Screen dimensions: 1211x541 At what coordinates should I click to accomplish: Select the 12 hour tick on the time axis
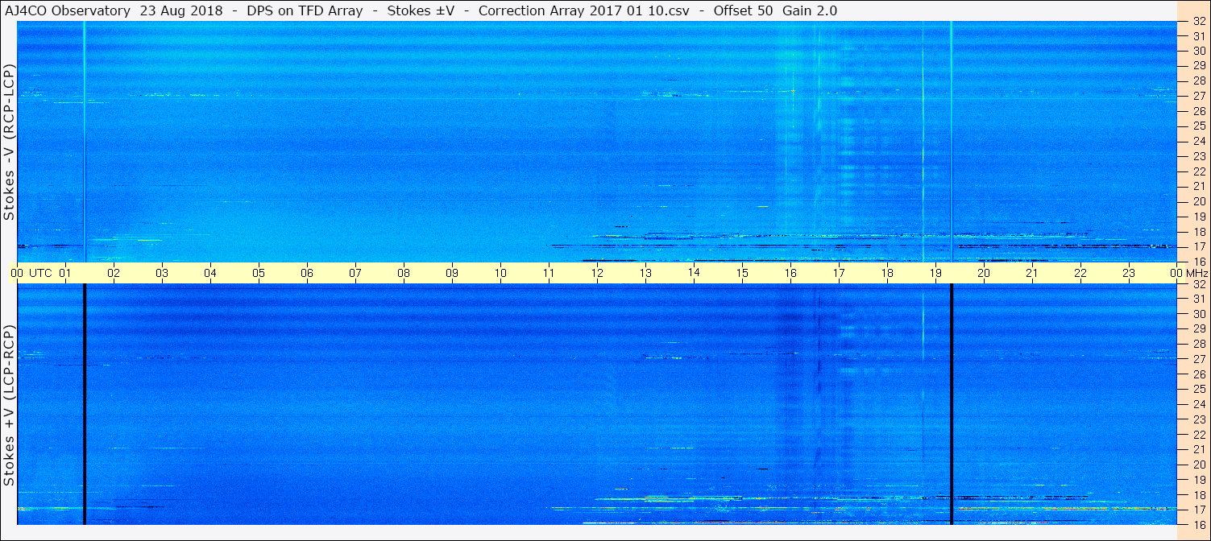(597, 273)
